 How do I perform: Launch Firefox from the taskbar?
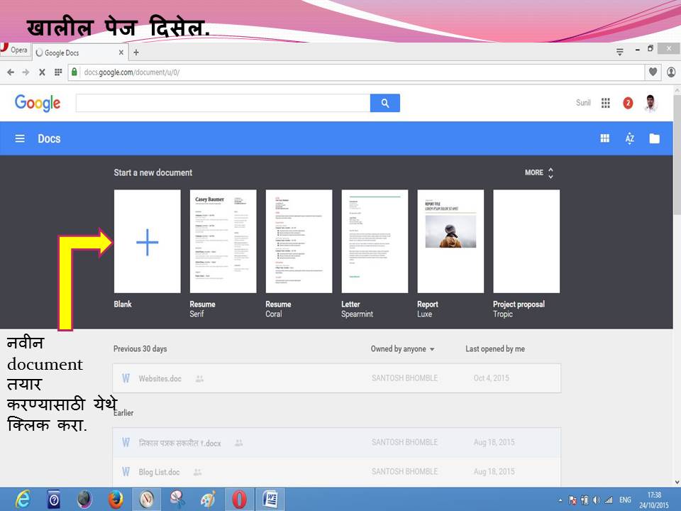point(115,499)
